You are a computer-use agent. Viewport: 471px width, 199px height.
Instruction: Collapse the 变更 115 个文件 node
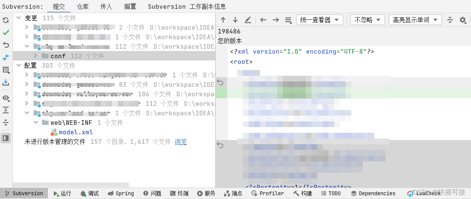coord(18,18)
